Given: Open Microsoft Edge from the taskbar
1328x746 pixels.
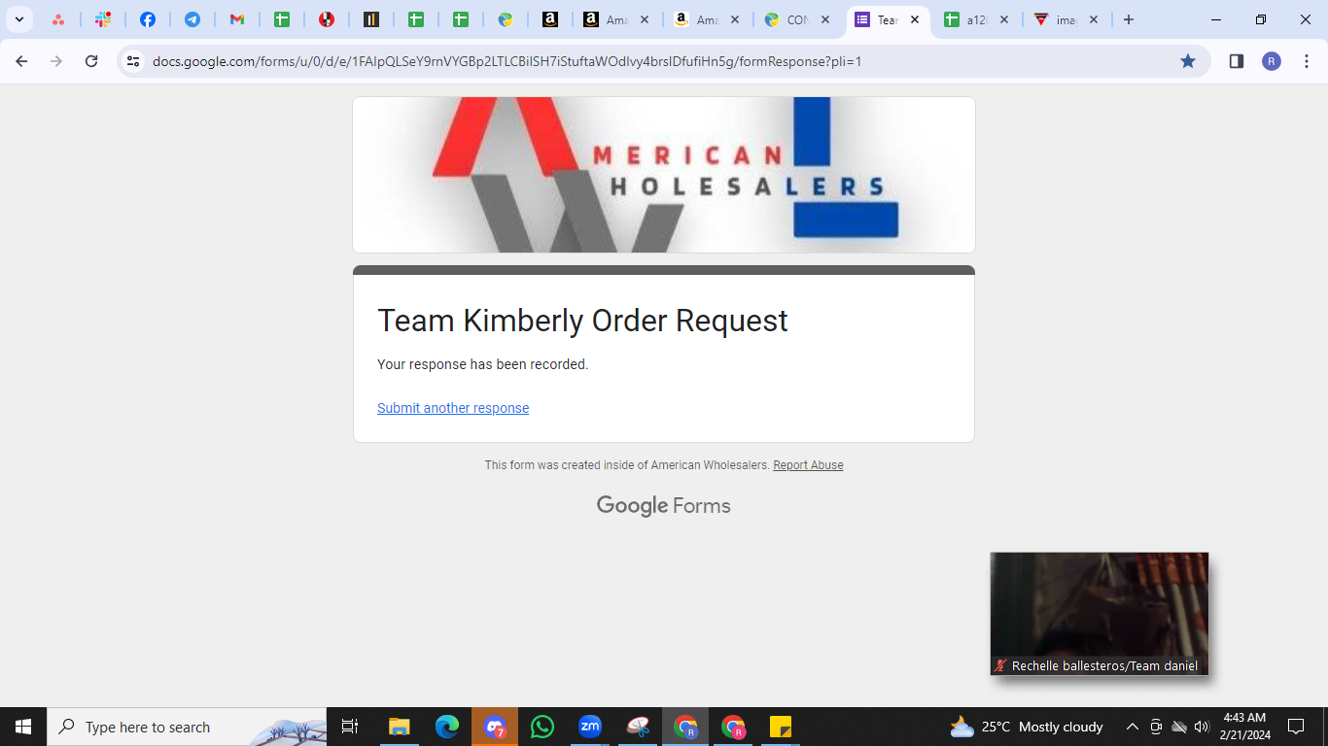Looking at the screenshot, I should pos(447,727).
